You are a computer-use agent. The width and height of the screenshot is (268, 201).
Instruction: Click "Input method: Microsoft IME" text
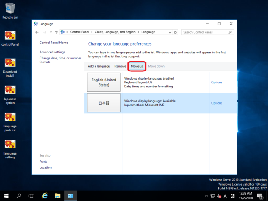pyautogui.click(x=144, y=105)
